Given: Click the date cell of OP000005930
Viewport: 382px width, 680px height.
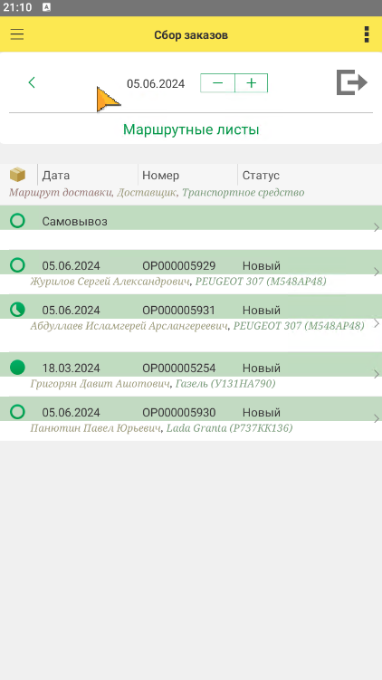Looking at the screenshot, I should point(71,412).
